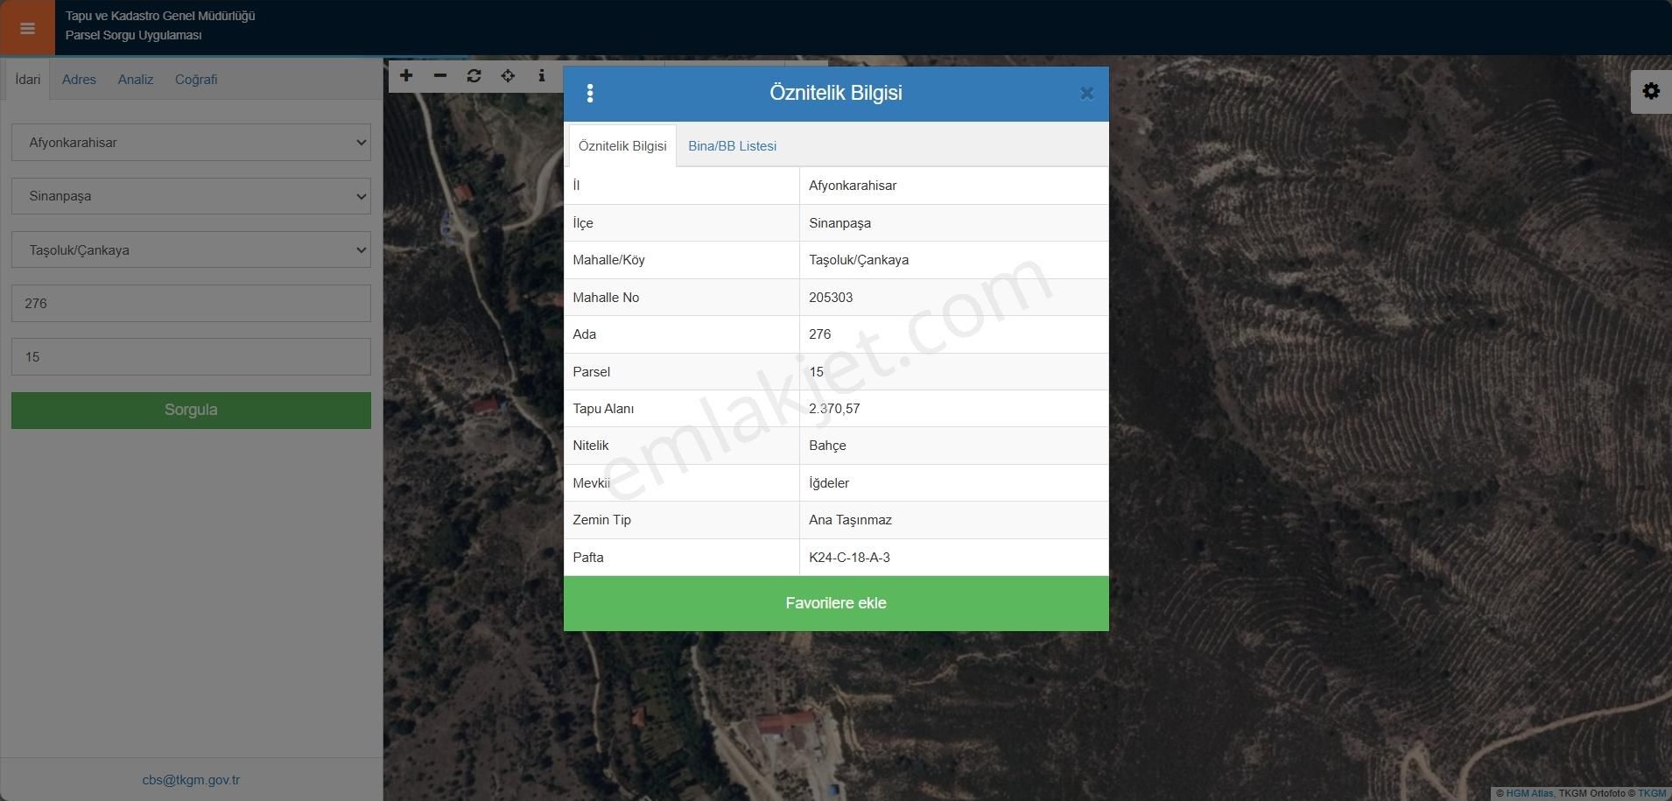The image size is (1672, 801).
Task: Click the crosshair locate icon
Action: point(508,76)
